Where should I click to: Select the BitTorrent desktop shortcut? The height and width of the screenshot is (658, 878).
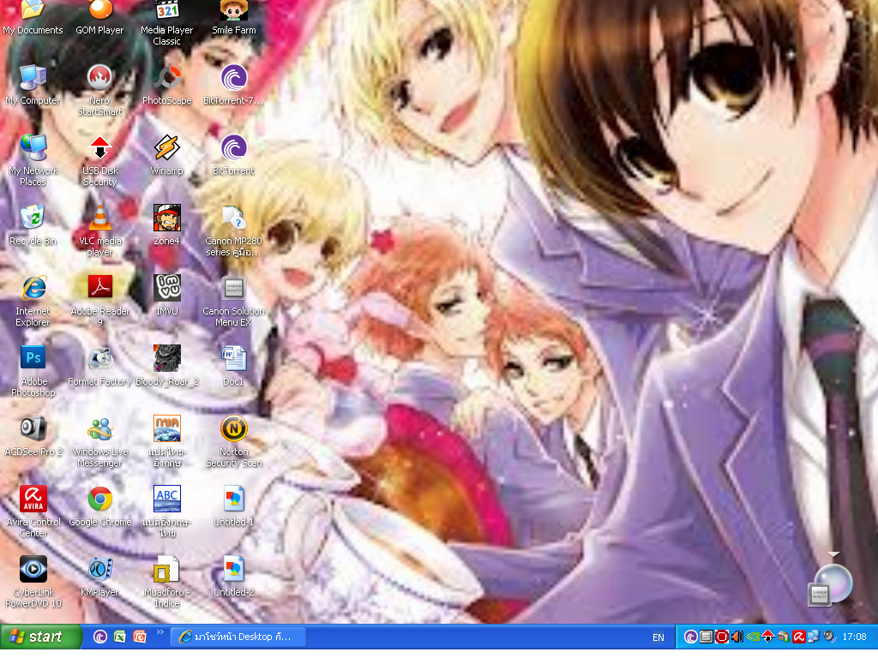coord(233,155)
